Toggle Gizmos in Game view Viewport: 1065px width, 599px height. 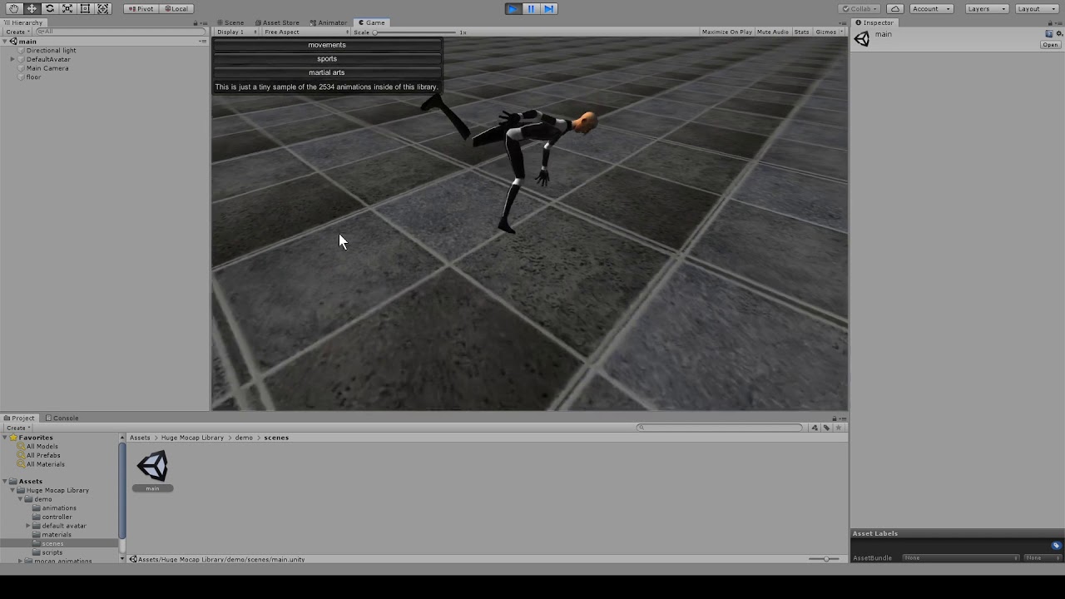[825, 32]
